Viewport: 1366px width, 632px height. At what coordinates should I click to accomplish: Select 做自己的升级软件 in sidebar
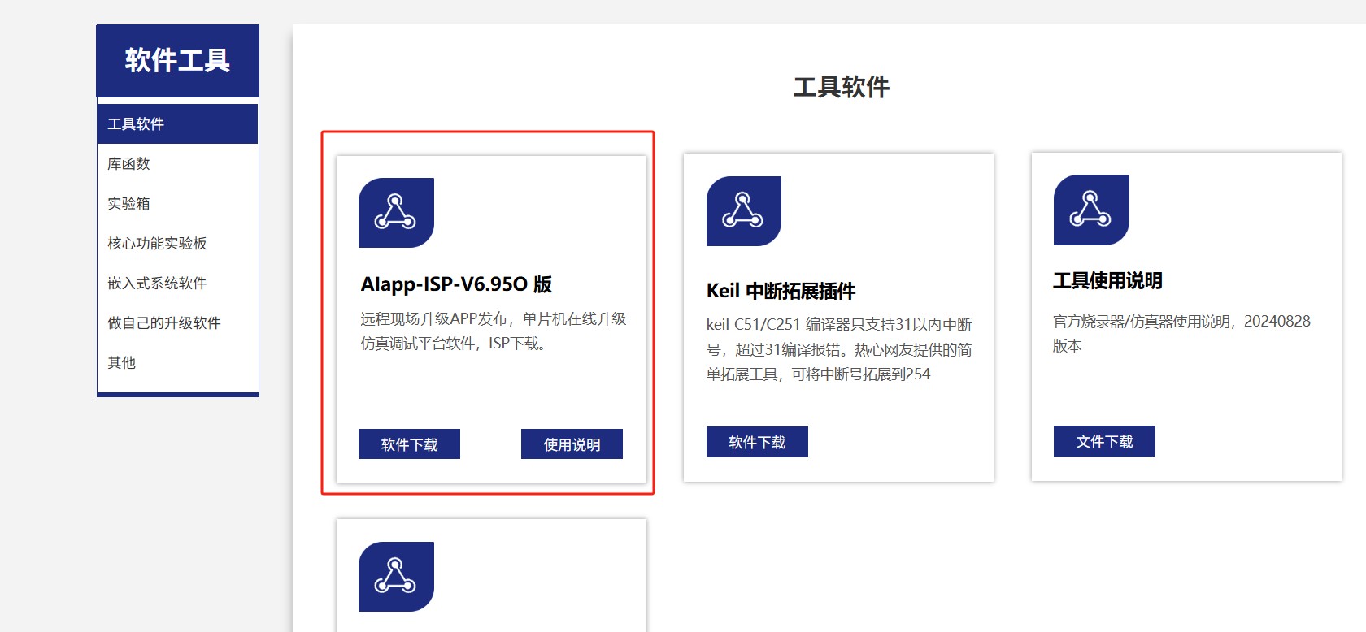point(177,322)
